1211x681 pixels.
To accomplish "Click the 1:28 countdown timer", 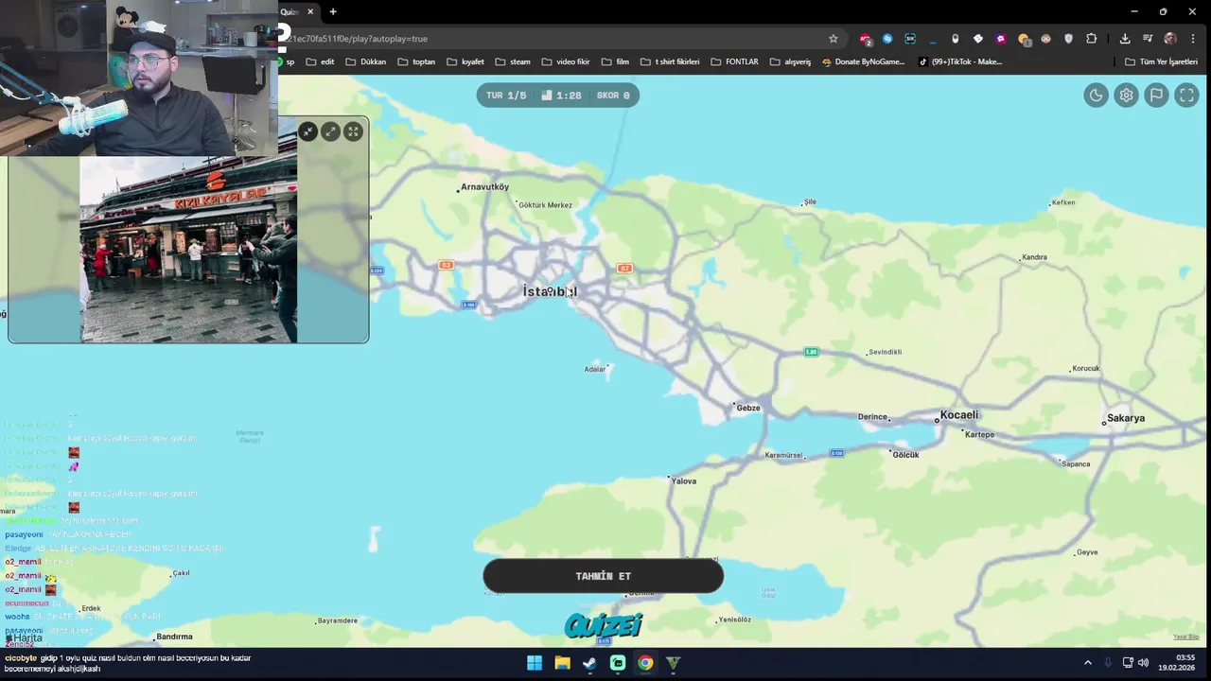I will point(562,96).
